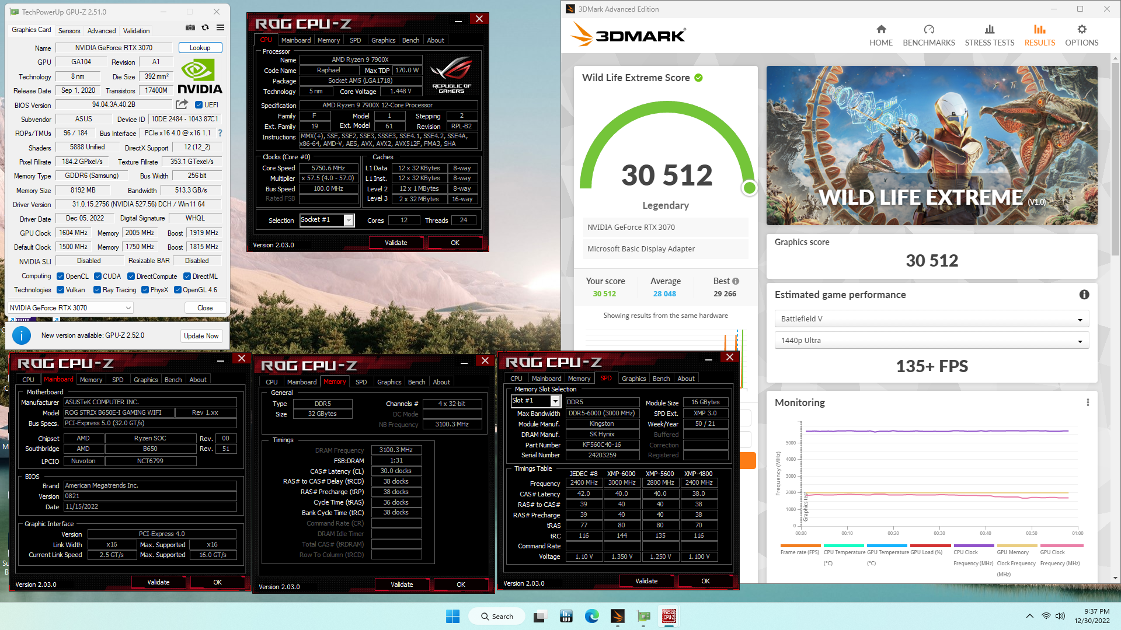Click the GPU-Z Lookup button
Viewport: 1121px width, 630px height.
click(200, 48)
